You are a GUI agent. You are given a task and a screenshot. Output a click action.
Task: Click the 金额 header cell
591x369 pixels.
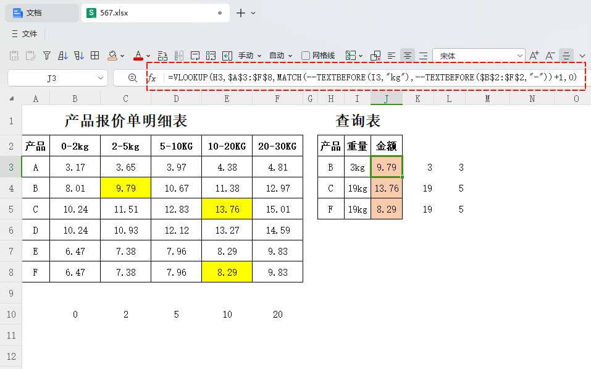click(387, 146)
